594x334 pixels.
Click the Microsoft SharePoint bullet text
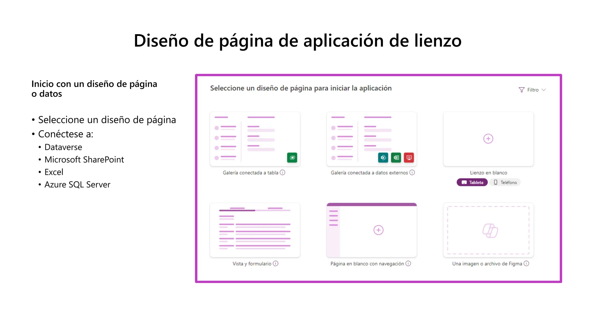click(84, 160)
